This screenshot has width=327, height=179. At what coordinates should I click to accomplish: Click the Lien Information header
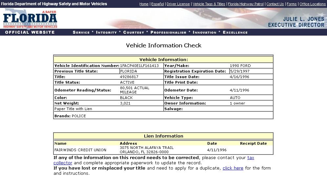(x=163, y=136)
